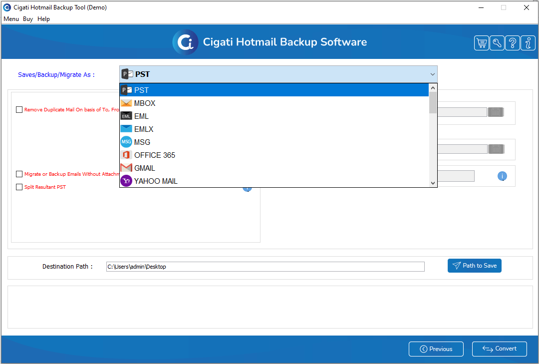Click the PST icon in dropdown list
Screen dimensions: 539x364
126,90
